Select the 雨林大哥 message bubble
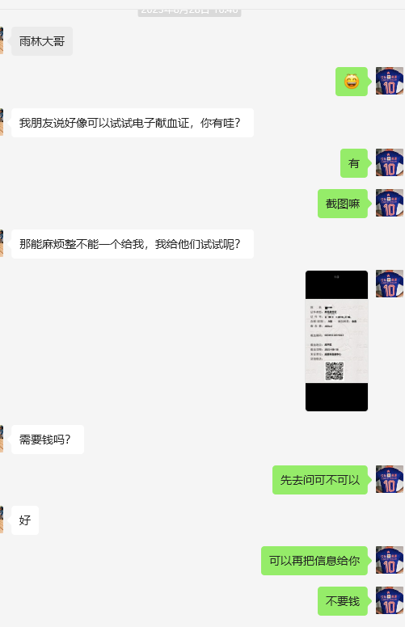405x627 pixels. tap(42, 41)
